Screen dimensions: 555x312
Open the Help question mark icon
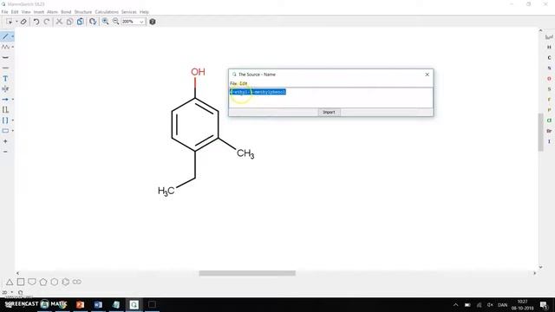[153, 22]
